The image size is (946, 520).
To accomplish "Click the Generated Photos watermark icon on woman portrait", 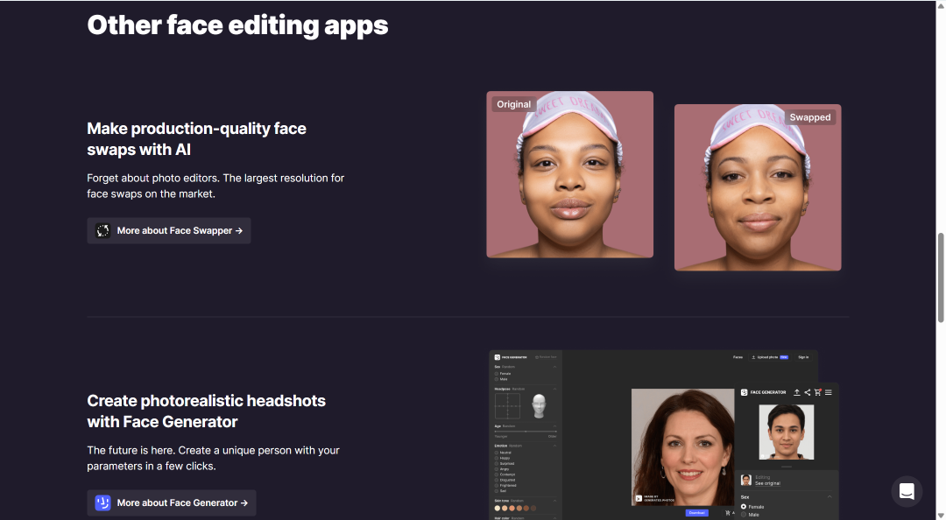I will 639,498.
